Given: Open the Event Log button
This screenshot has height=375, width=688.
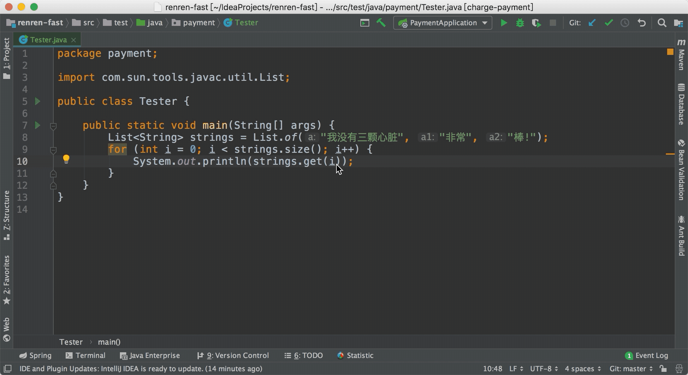Looking at the screenshot, I should (x=646, y=355).
